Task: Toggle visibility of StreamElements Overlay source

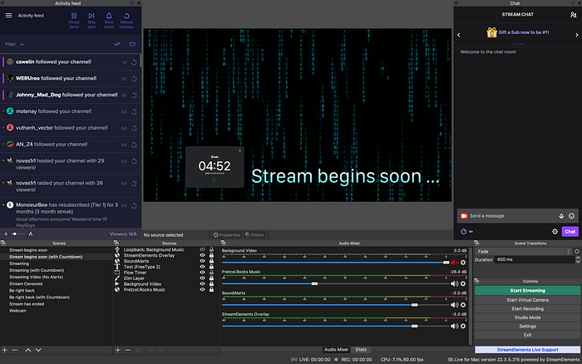Action: [202, 255]
